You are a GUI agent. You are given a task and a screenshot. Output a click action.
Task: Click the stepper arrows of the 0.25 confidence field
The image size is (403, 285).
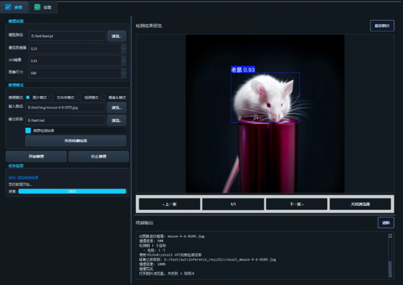tap(124, 48)
